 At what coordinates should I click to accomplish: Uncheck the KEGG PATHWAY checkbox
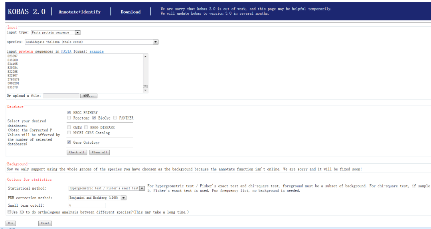pos(69,112)
